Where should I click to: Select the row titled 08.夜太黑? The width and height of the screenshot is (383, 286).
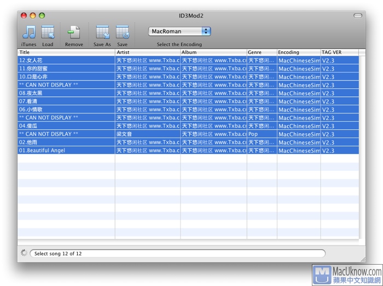188,93
